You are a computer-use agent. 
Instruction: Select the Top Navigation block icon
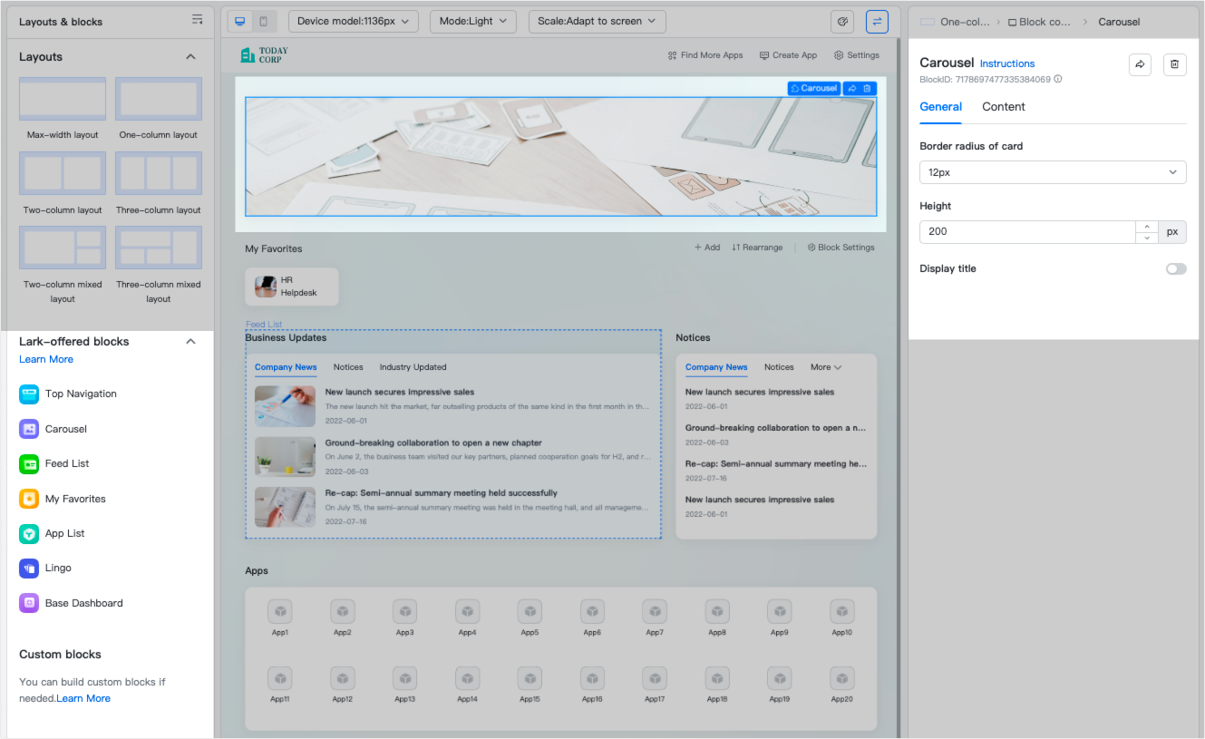[x=29, y=394]
